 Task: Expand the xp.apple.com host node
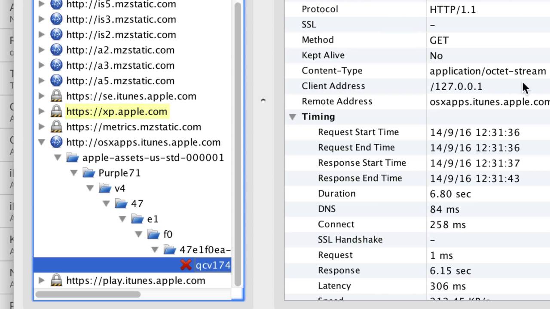41,112
